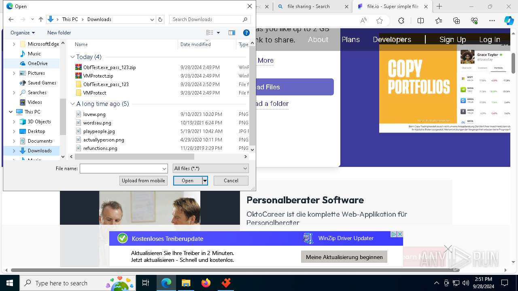Image resolution: width=518 pixels, height=291 pixels.
Task: Open Edge Read aloud icon in address bar
Action: tap(363, 21)
